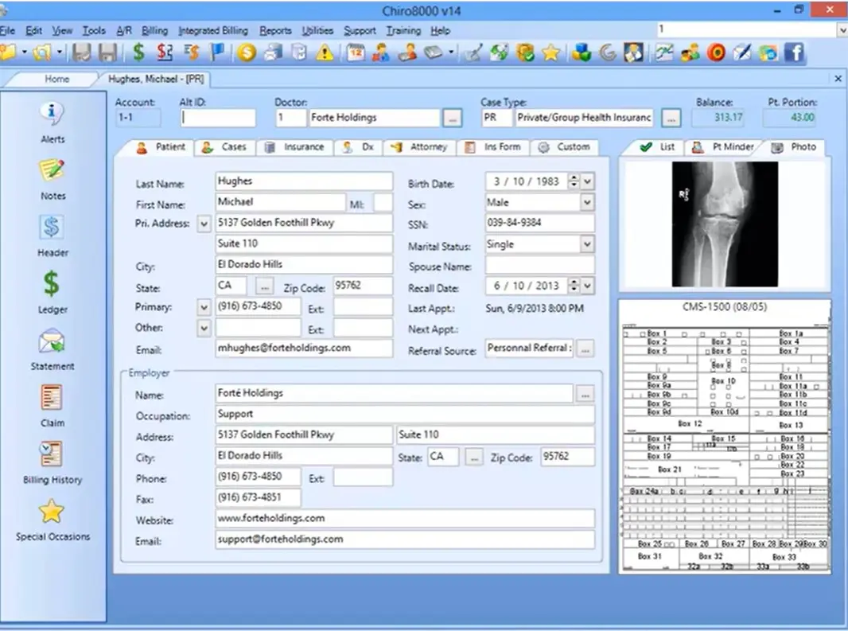This screenshot has width=848, height=631.
Task: Open the Reports menu
Action: pyautogui.click(x=275, y=30)
